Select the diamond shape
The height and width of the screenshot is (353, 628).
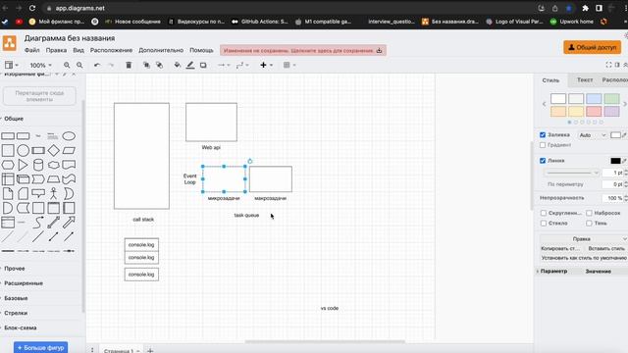pyautogui.click(x=53, y=150)
